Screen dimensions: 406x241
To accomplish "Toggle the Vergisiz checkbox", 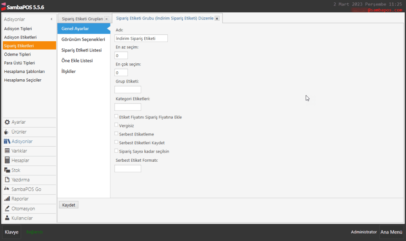I will [x=116, y=125].
